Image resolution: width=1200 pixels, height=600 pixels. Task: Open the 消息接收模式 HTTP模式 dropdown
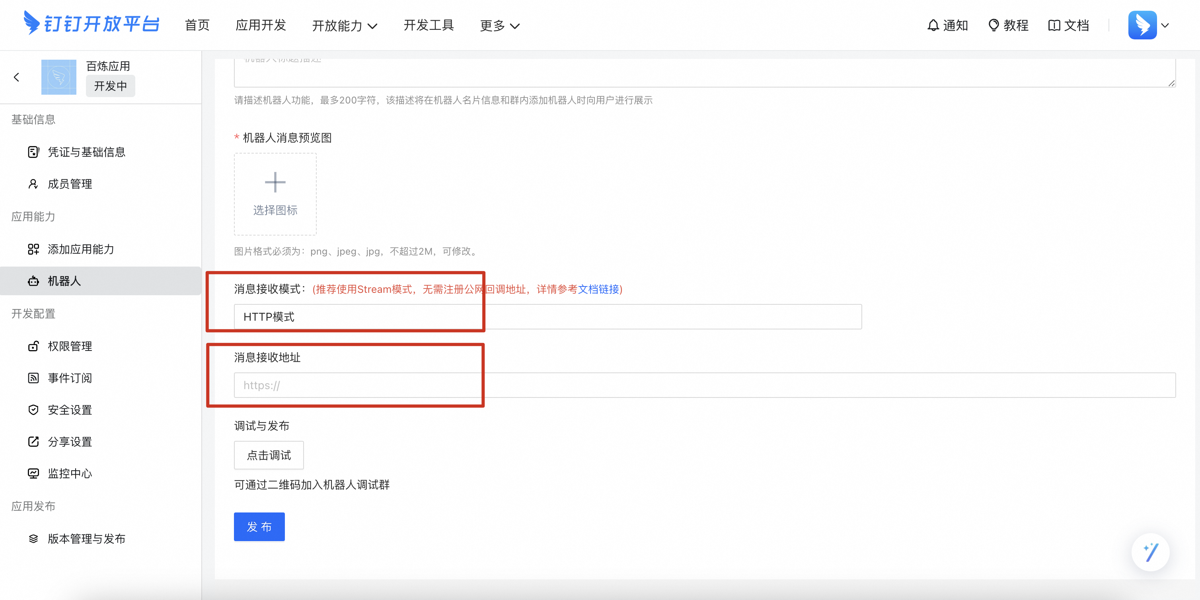click(x=547, y=317)
